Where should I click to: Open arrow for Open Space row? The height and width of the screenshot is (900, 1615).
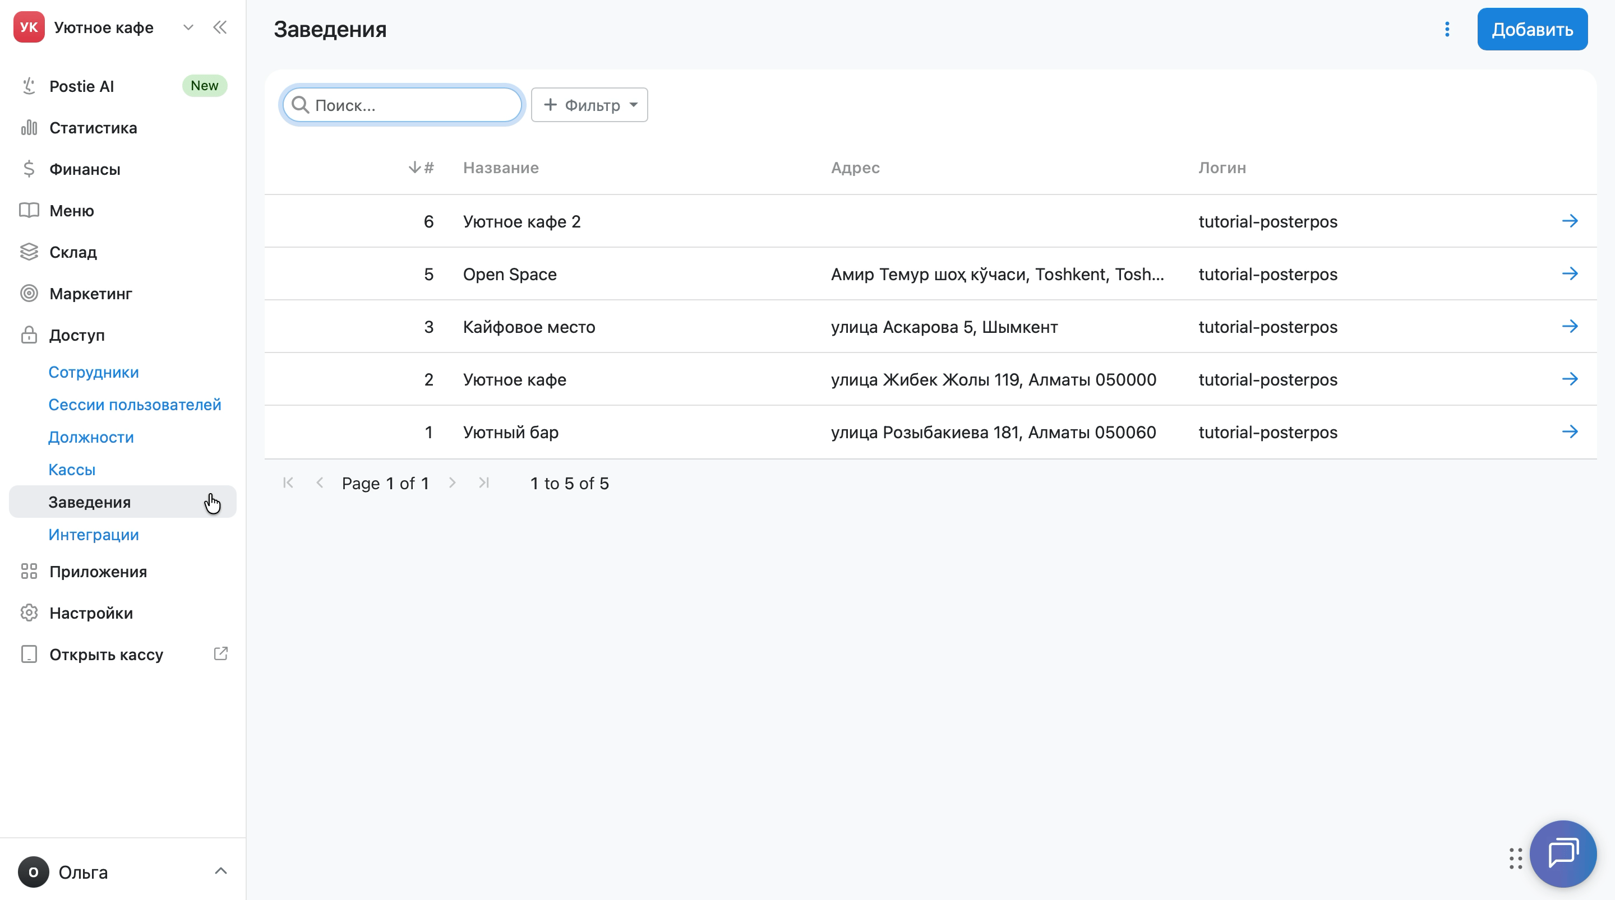click(x=1570, y=274)
